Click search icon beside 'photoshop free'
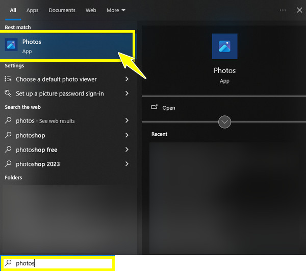This screenshot has width=306, height=271. click(8, 149)
